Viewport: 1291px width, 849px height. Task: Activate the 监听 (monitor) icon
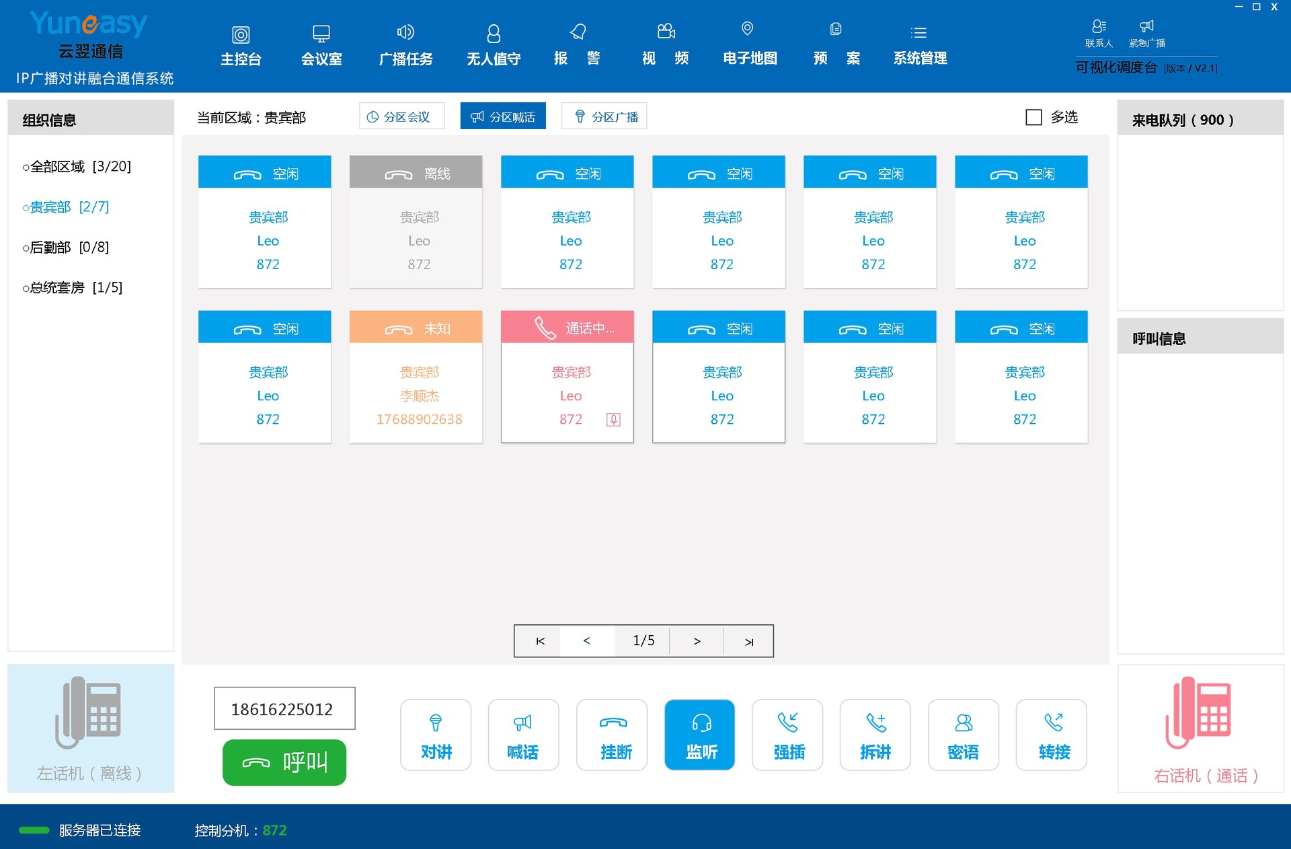(699, 735)
